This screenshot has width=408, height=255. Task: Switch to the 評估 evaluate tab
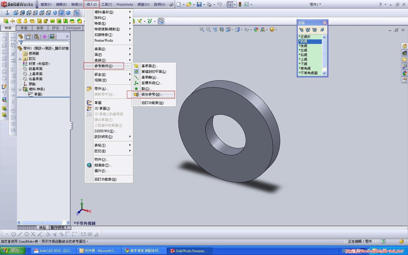56,28
